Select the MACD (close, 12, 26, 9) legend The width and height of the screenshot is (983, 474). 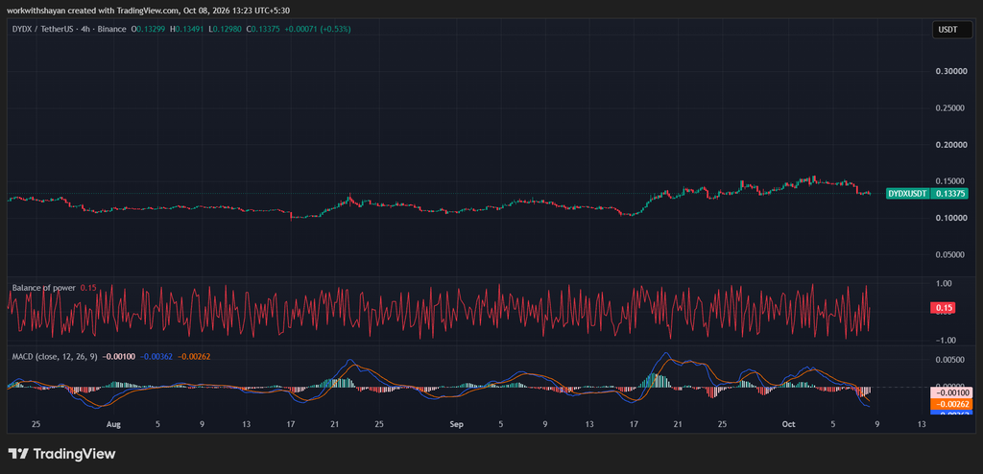54,357
